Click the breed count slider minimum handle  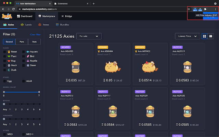click(x=4, y=92)
